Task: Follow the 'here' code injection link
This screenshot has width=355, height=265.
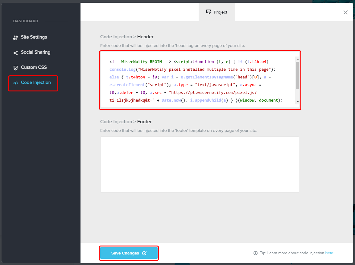Action: [x=329, y=253]
